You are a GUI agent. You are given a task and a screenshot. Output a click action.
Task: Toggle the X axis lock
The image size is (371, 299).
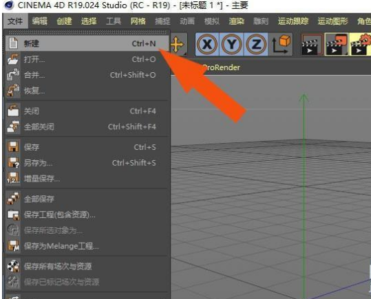(x=207, y=44)
